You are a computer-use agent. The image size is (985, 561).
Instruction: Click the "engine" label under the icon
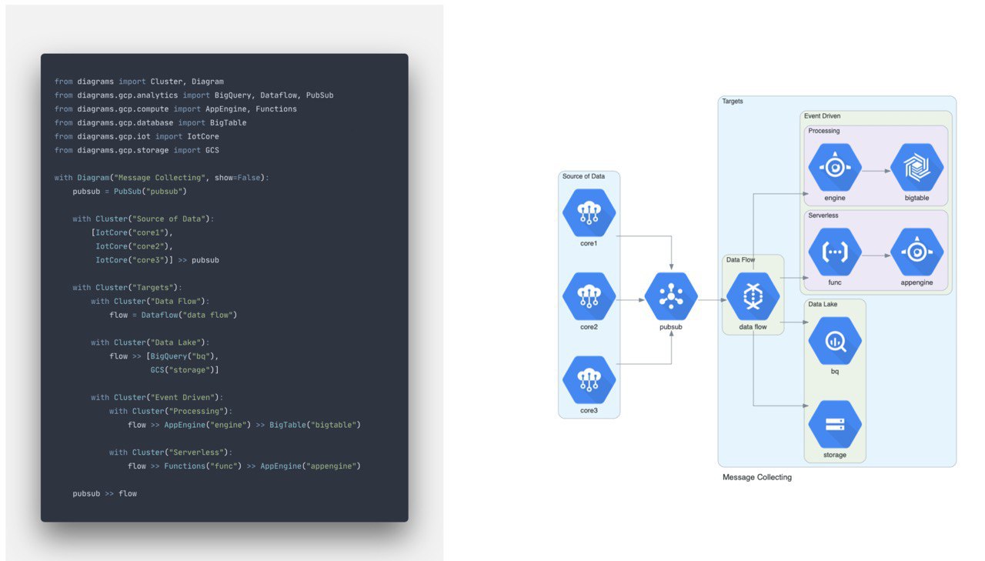pyautogui.click(x=835, y=199)
